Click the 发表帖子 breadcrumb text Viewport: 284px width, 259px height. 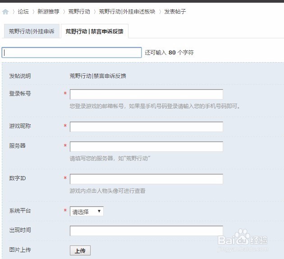click(x=175, y=12)
